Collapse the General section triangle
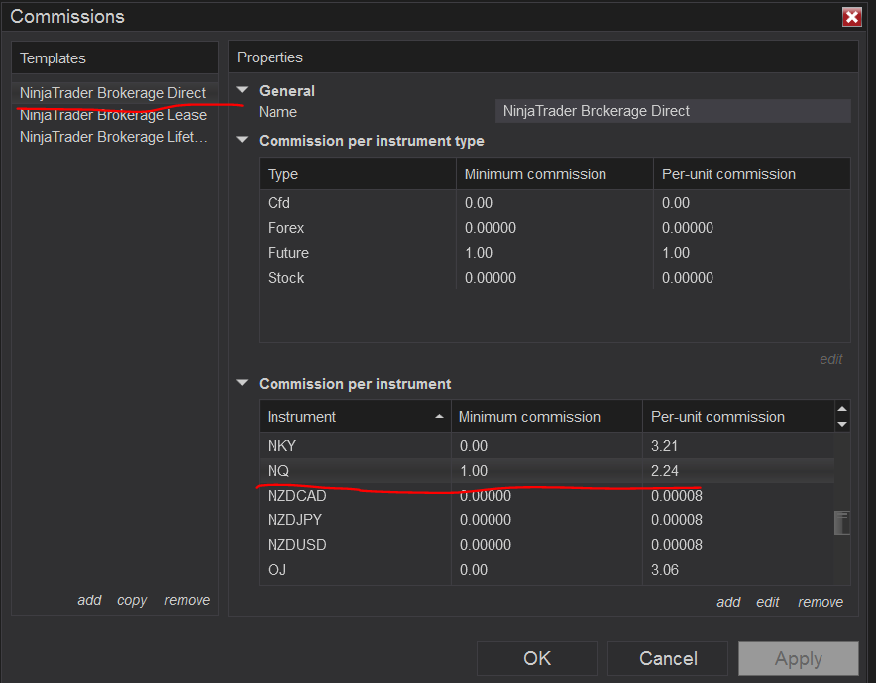Screen dimensions: 876x683 tap(242, 90)
